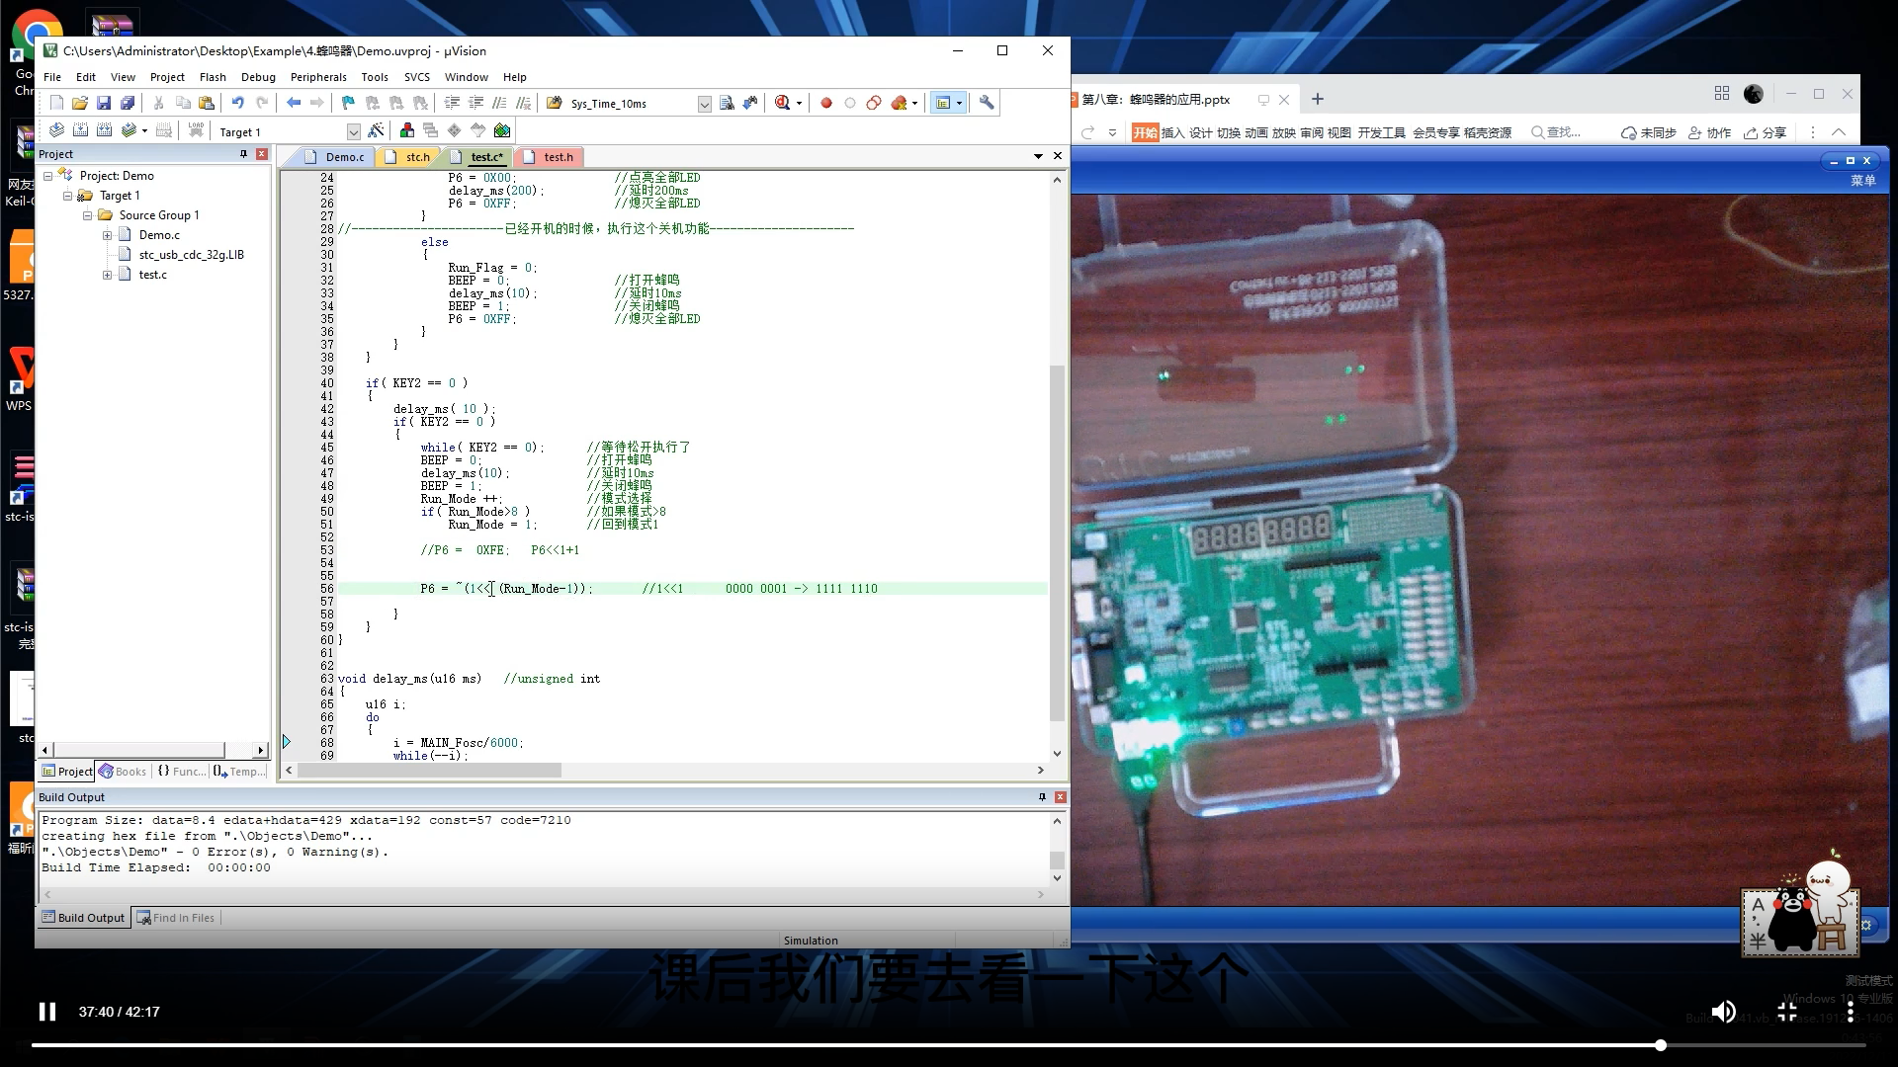Switch to the Find In Files tab
1898x1067 pixels.
pos(175,918)
